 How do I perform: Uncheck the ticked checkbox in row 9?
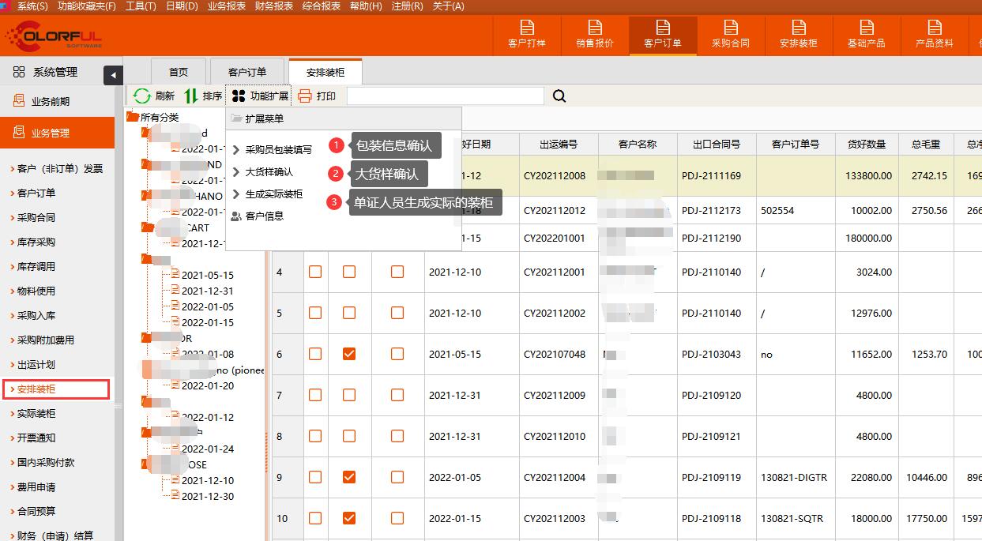click(x=349, y=477)
